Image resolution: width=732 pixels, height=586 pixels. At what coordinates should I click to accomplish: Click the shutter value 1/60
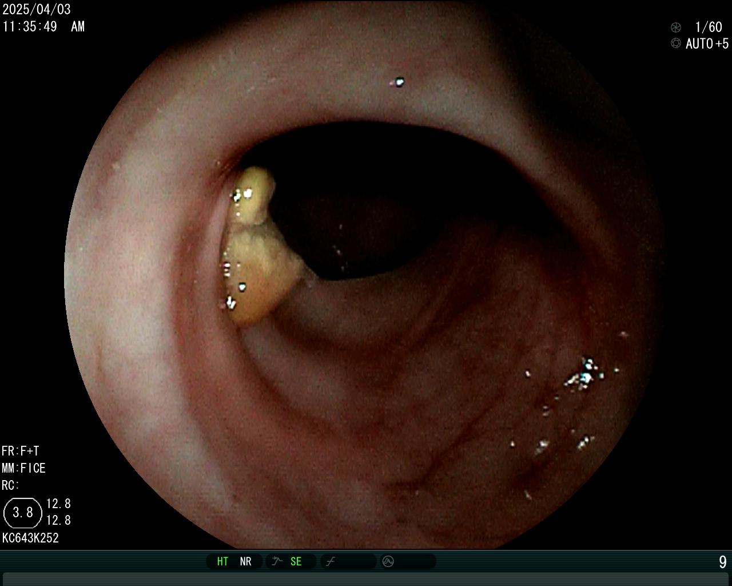(x=709, y=27)
